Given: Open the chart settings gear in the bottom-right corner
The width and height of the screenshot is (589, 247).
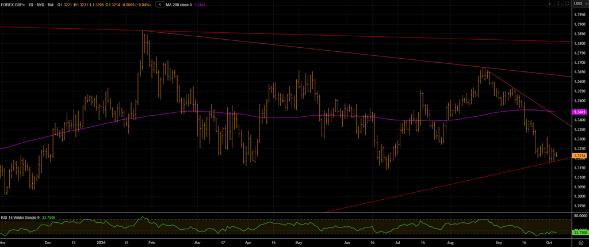Looking at the screenshot, I should click(581, 243).
